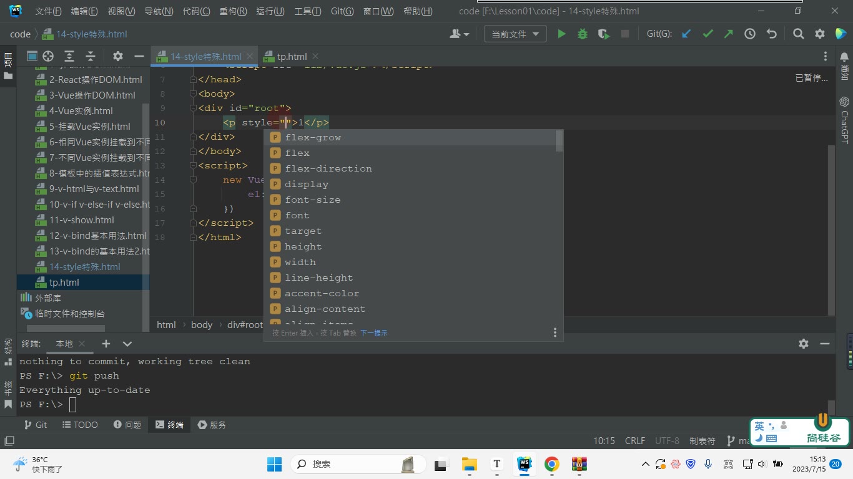The image size is (853, 479).
Task: Open completion popup more options menu
Action: click(x=555, y=333)
